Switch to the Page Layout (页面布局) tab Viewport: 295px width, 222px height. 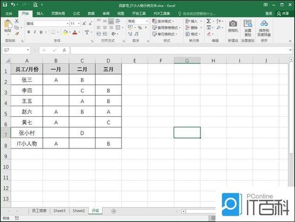pyautogui.click(x=58, y=14)
